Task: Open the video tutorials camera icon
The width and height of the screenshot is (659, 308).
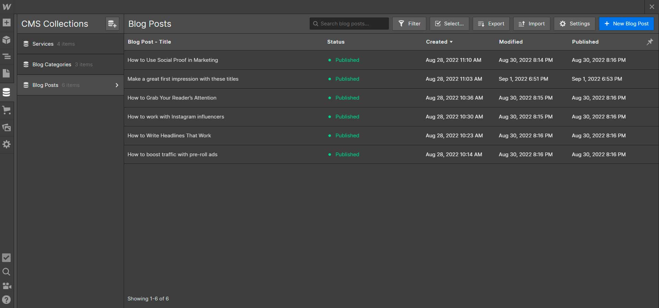Action: coord(7,286)
